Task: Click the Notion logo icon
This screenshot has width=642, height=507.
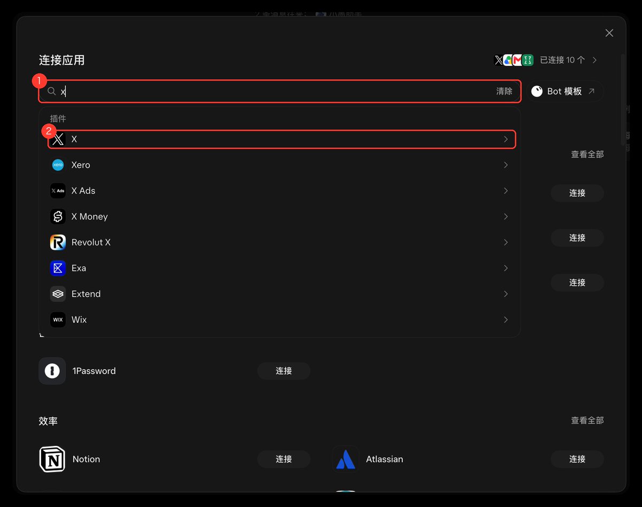Action: pyautogui.click(x=52, y=459)
